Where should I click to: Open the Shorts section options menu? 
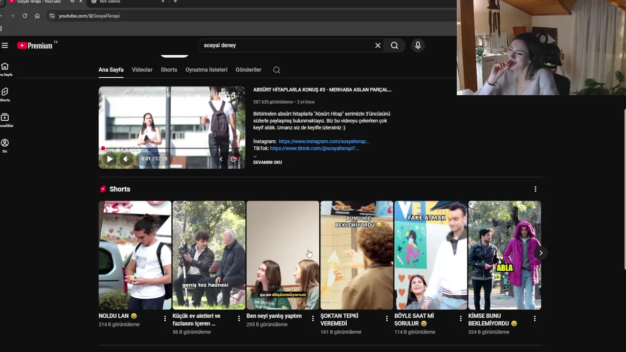coord(535,189)
